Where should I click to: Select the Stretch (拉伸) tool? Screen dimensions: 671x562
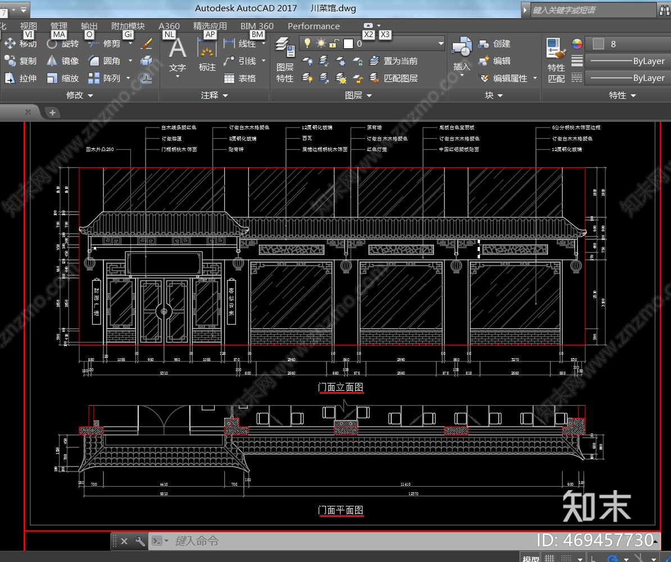(x=21, y=78)
